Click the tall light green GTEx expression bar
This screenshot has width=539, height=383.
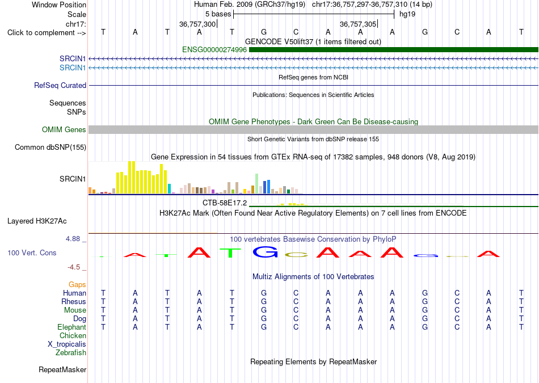pyautogui.click(x=257, y=184)
